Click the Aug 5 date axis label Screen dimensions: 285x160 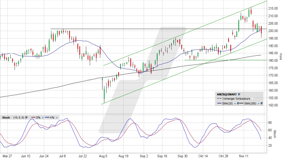tap(103, 156)
